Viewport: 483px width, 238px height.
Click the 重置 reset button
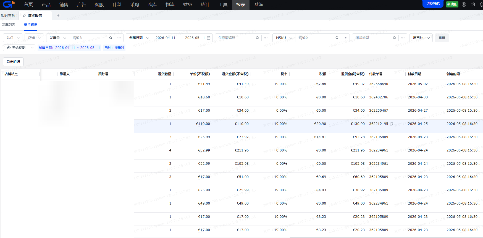click(442, 38)
